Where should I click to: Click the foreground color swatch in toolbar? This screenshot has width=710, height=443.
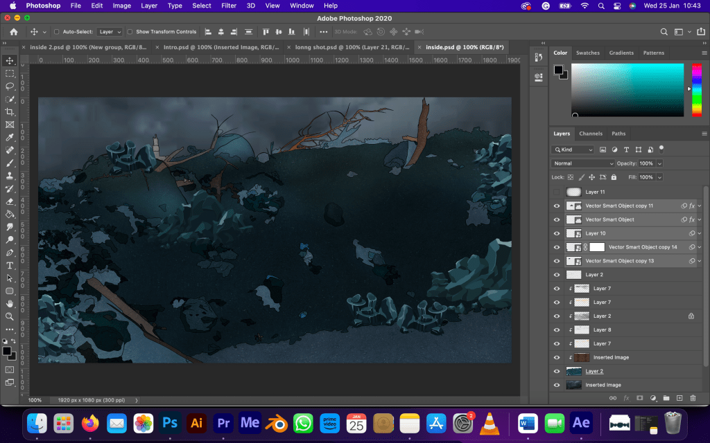pyautogui.click(x=6, y=352)
